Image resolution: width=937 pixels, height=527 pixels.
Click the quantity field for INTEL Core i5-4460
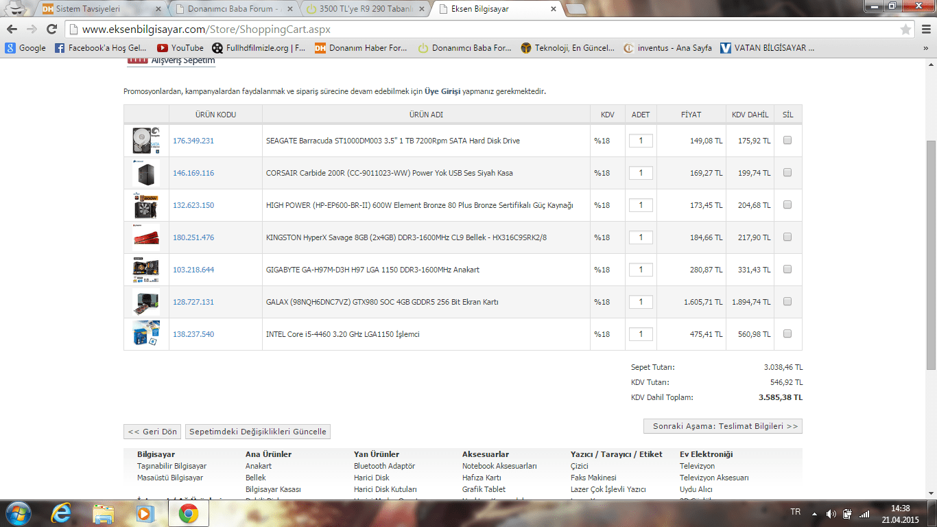tap(641, 334)
